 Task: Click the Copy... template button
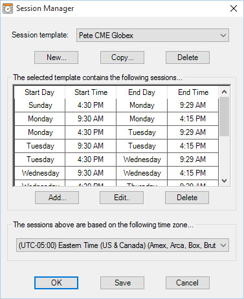click(122, 57)
